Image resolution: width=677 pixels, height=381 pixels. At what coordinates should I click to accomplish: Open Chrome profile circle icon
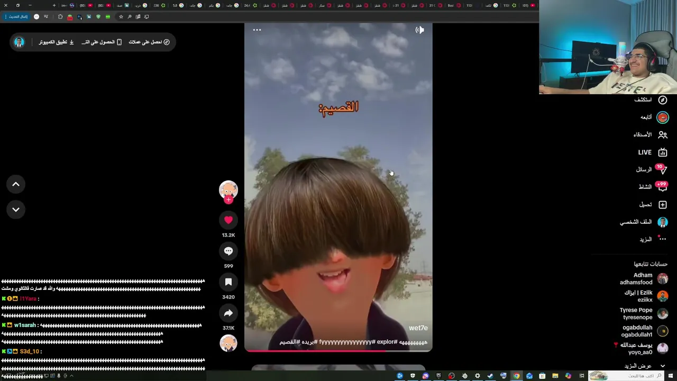(36, 16)
